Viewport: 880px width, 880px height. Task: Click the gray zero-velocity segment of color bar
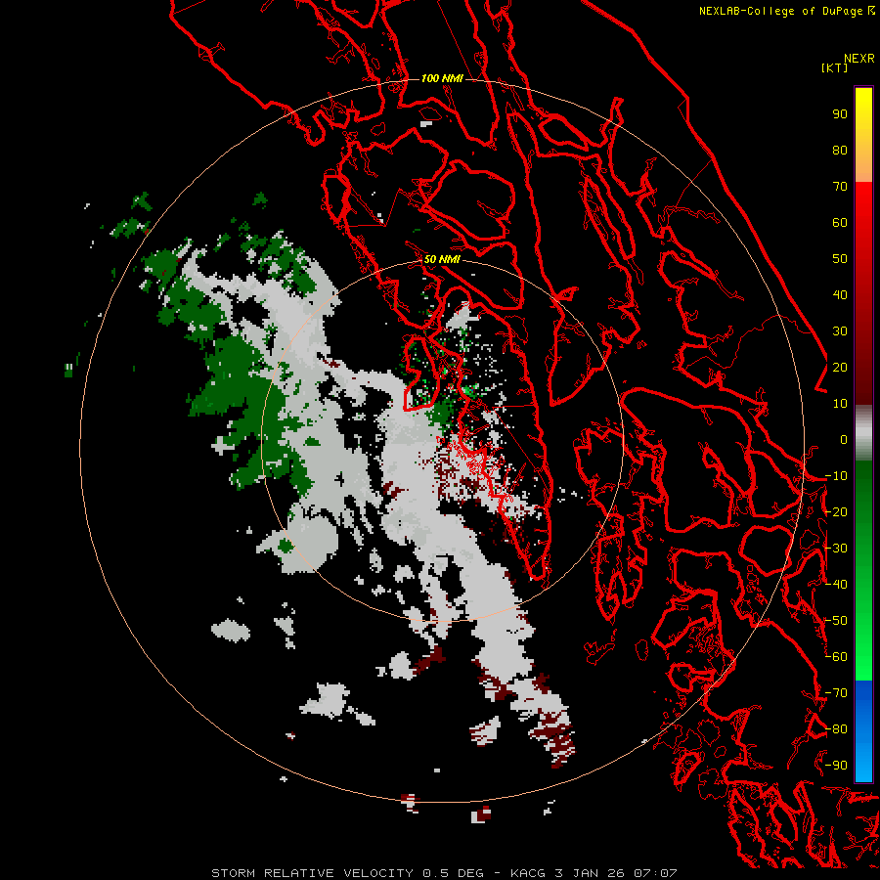[863, 433]
